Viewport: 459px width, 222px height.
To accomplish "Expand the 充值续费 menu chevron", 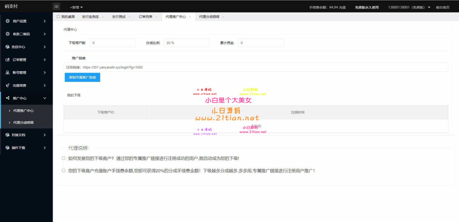I will [45, 85].
